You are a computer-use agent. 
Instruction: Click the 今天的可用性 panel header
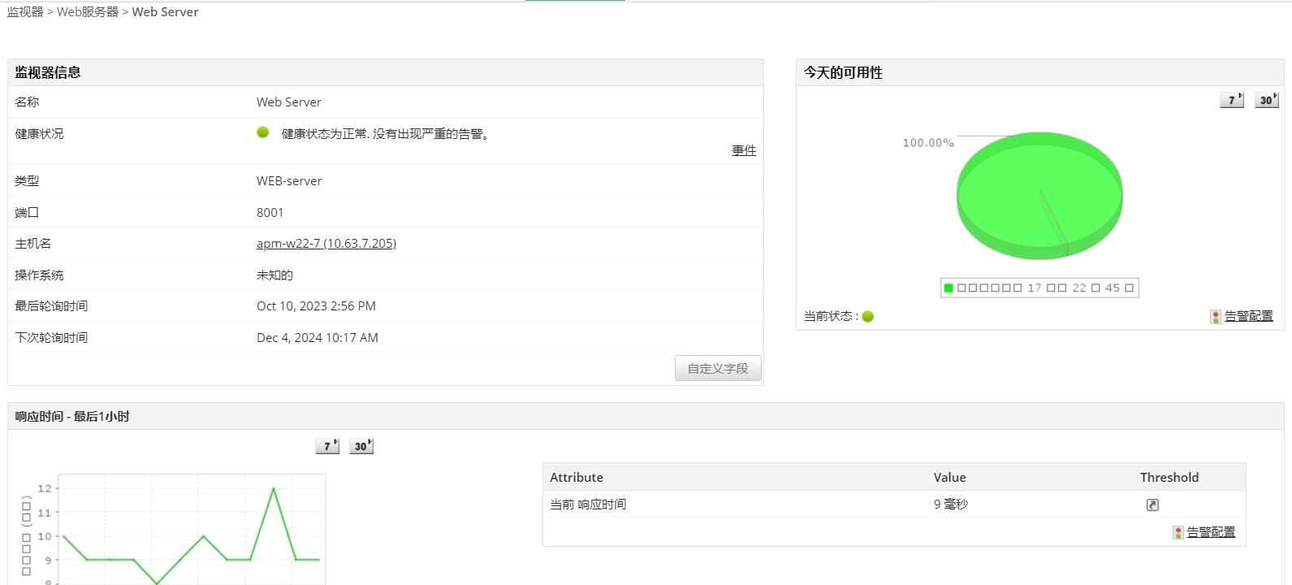tap(1040, 72)
